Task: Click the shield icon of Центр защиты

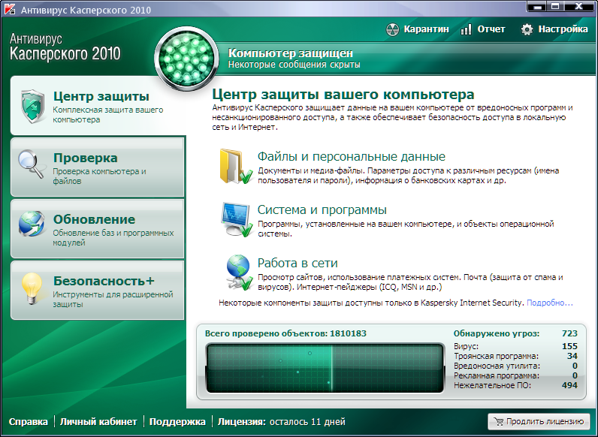Action: pyautogui.click(x=32, y=107)
